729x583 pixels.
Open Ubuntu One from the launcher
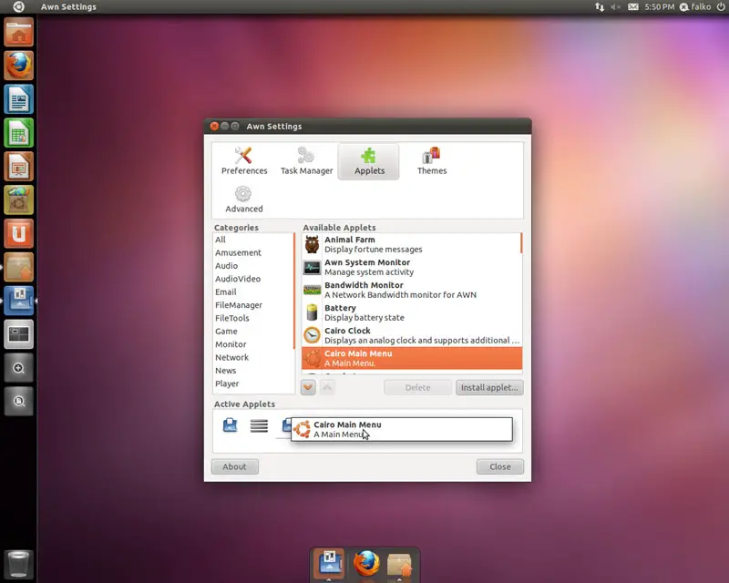(18, 233)
